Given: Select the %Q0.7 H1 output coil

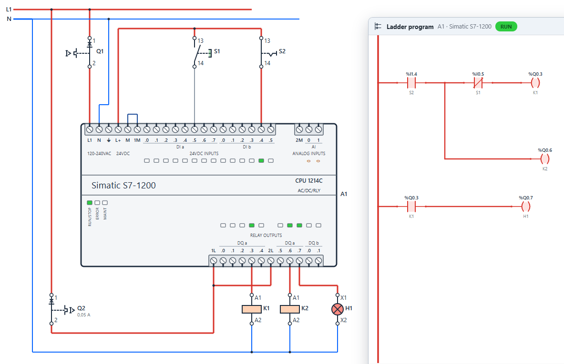Looking at the screenshot, I should coord(525,207).
